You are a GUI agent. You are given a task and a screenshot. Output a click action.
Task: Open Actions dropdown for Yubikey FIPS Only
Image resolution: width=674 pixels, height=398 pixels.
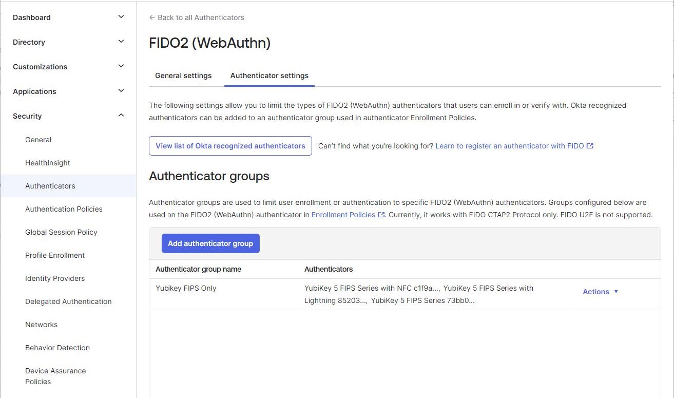coord(600,292)
